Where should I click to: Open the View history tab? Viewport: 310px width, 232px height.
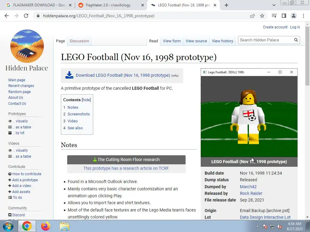[x=223, y=41]
